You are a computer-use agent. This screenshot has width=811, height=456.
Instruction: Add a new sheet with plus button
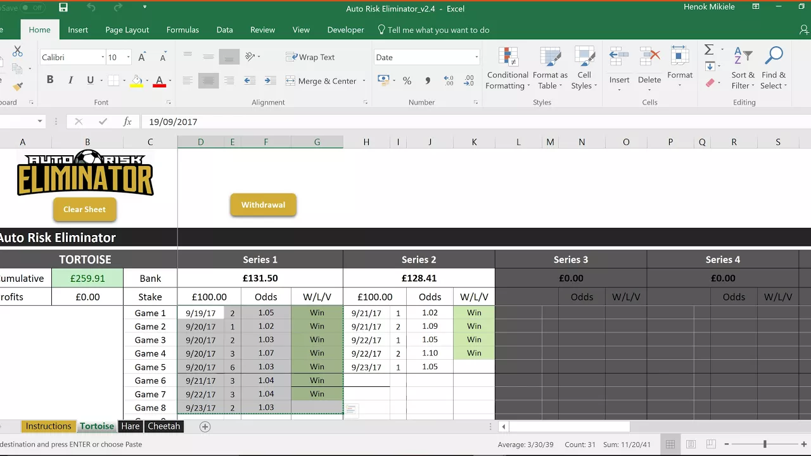click(x=205, y=427)
